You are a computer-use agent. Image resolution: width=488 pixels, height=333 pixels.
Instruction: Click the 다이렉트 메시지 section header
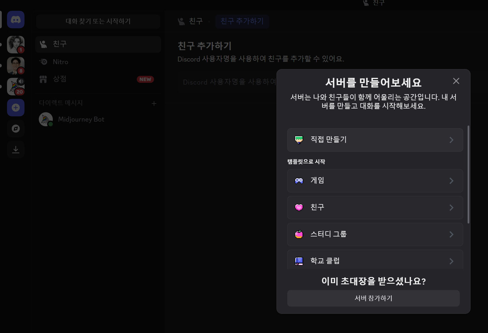[x=61, y=103]
